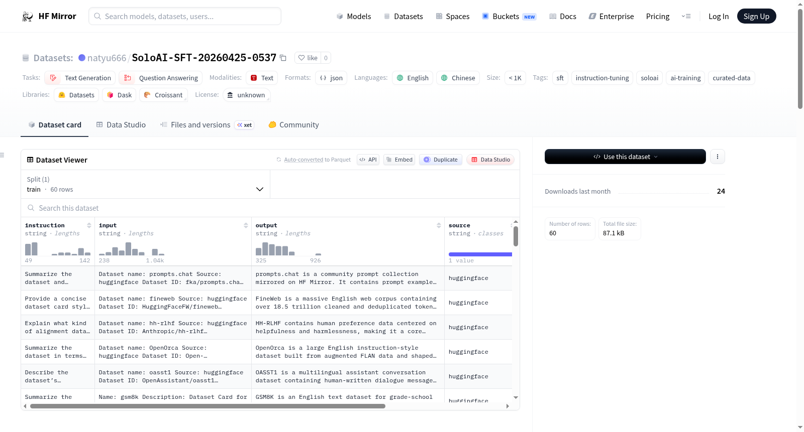804x432 pixels.
Task: Click the source classes bar
Action: (x=480, y=254)
